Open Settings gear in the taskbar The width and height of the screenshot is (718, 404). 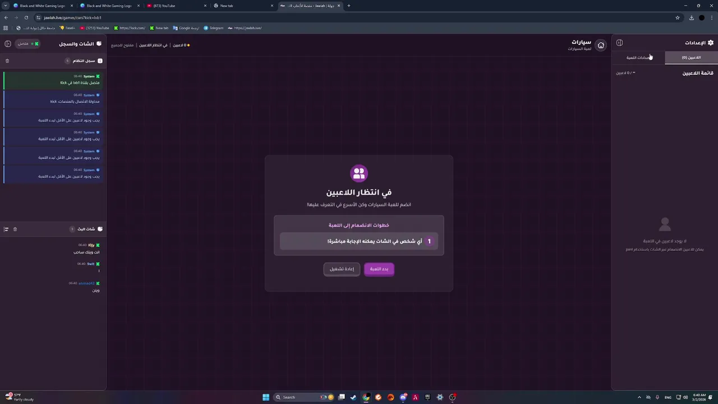tap(440, 397)
